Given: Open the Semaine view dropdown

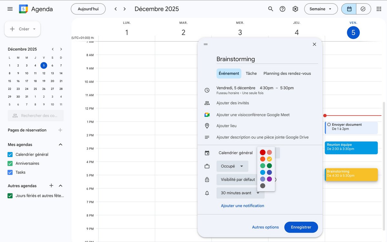Looking at the screenshot, I should pos(321,9).
